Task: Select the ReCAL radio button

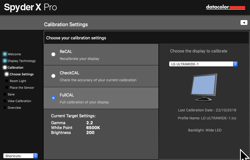Action: (53, 54)
